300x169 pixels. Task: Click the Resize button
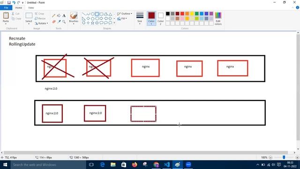point(40,19)
